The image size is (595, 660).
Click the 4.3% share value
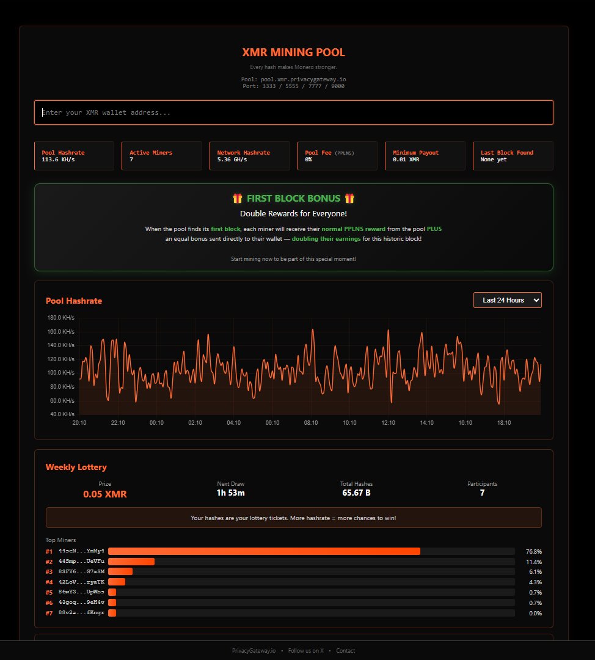click(535, 582)
